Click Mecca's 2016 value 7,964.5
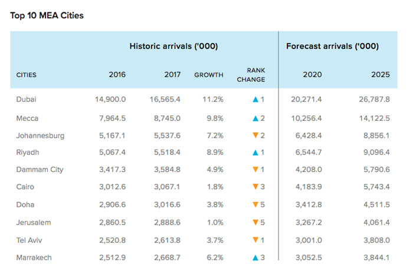This screenshot has width=413, height=271. point(113,118)
